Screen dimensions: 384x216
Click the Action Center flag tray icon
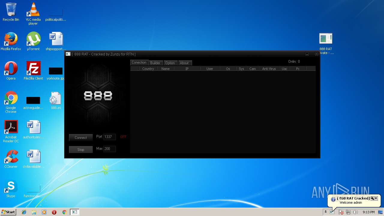pos(341,212)
